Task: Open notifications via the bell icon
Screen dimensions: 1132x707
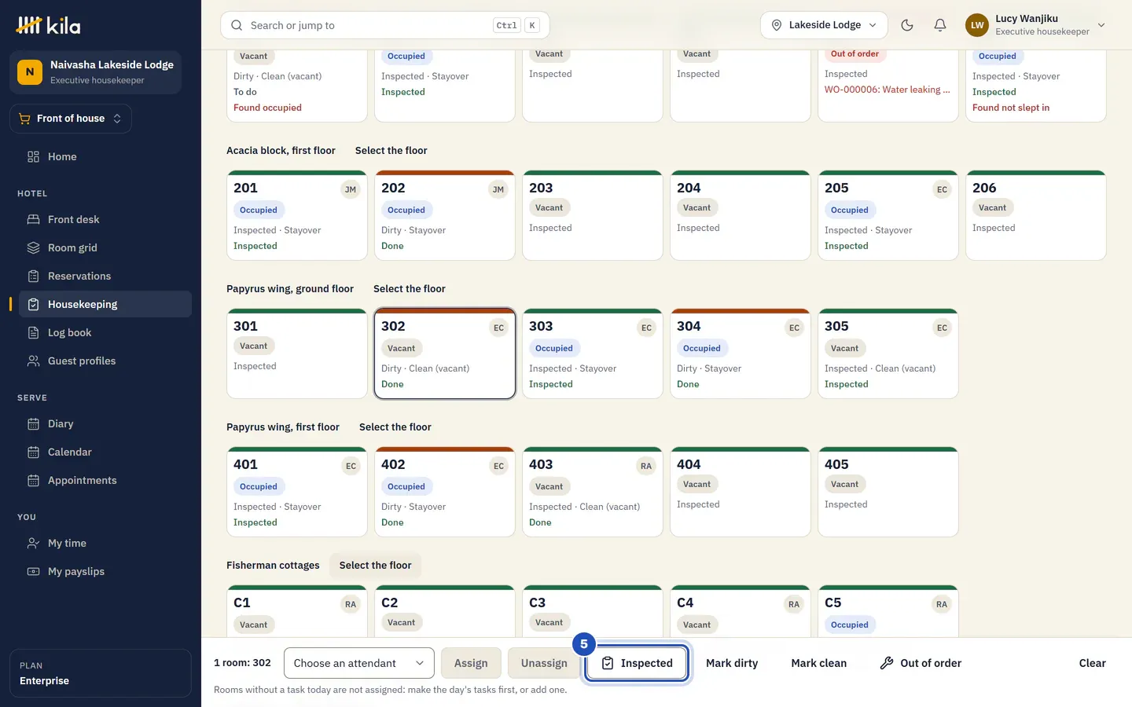Action: click(940, 25)
